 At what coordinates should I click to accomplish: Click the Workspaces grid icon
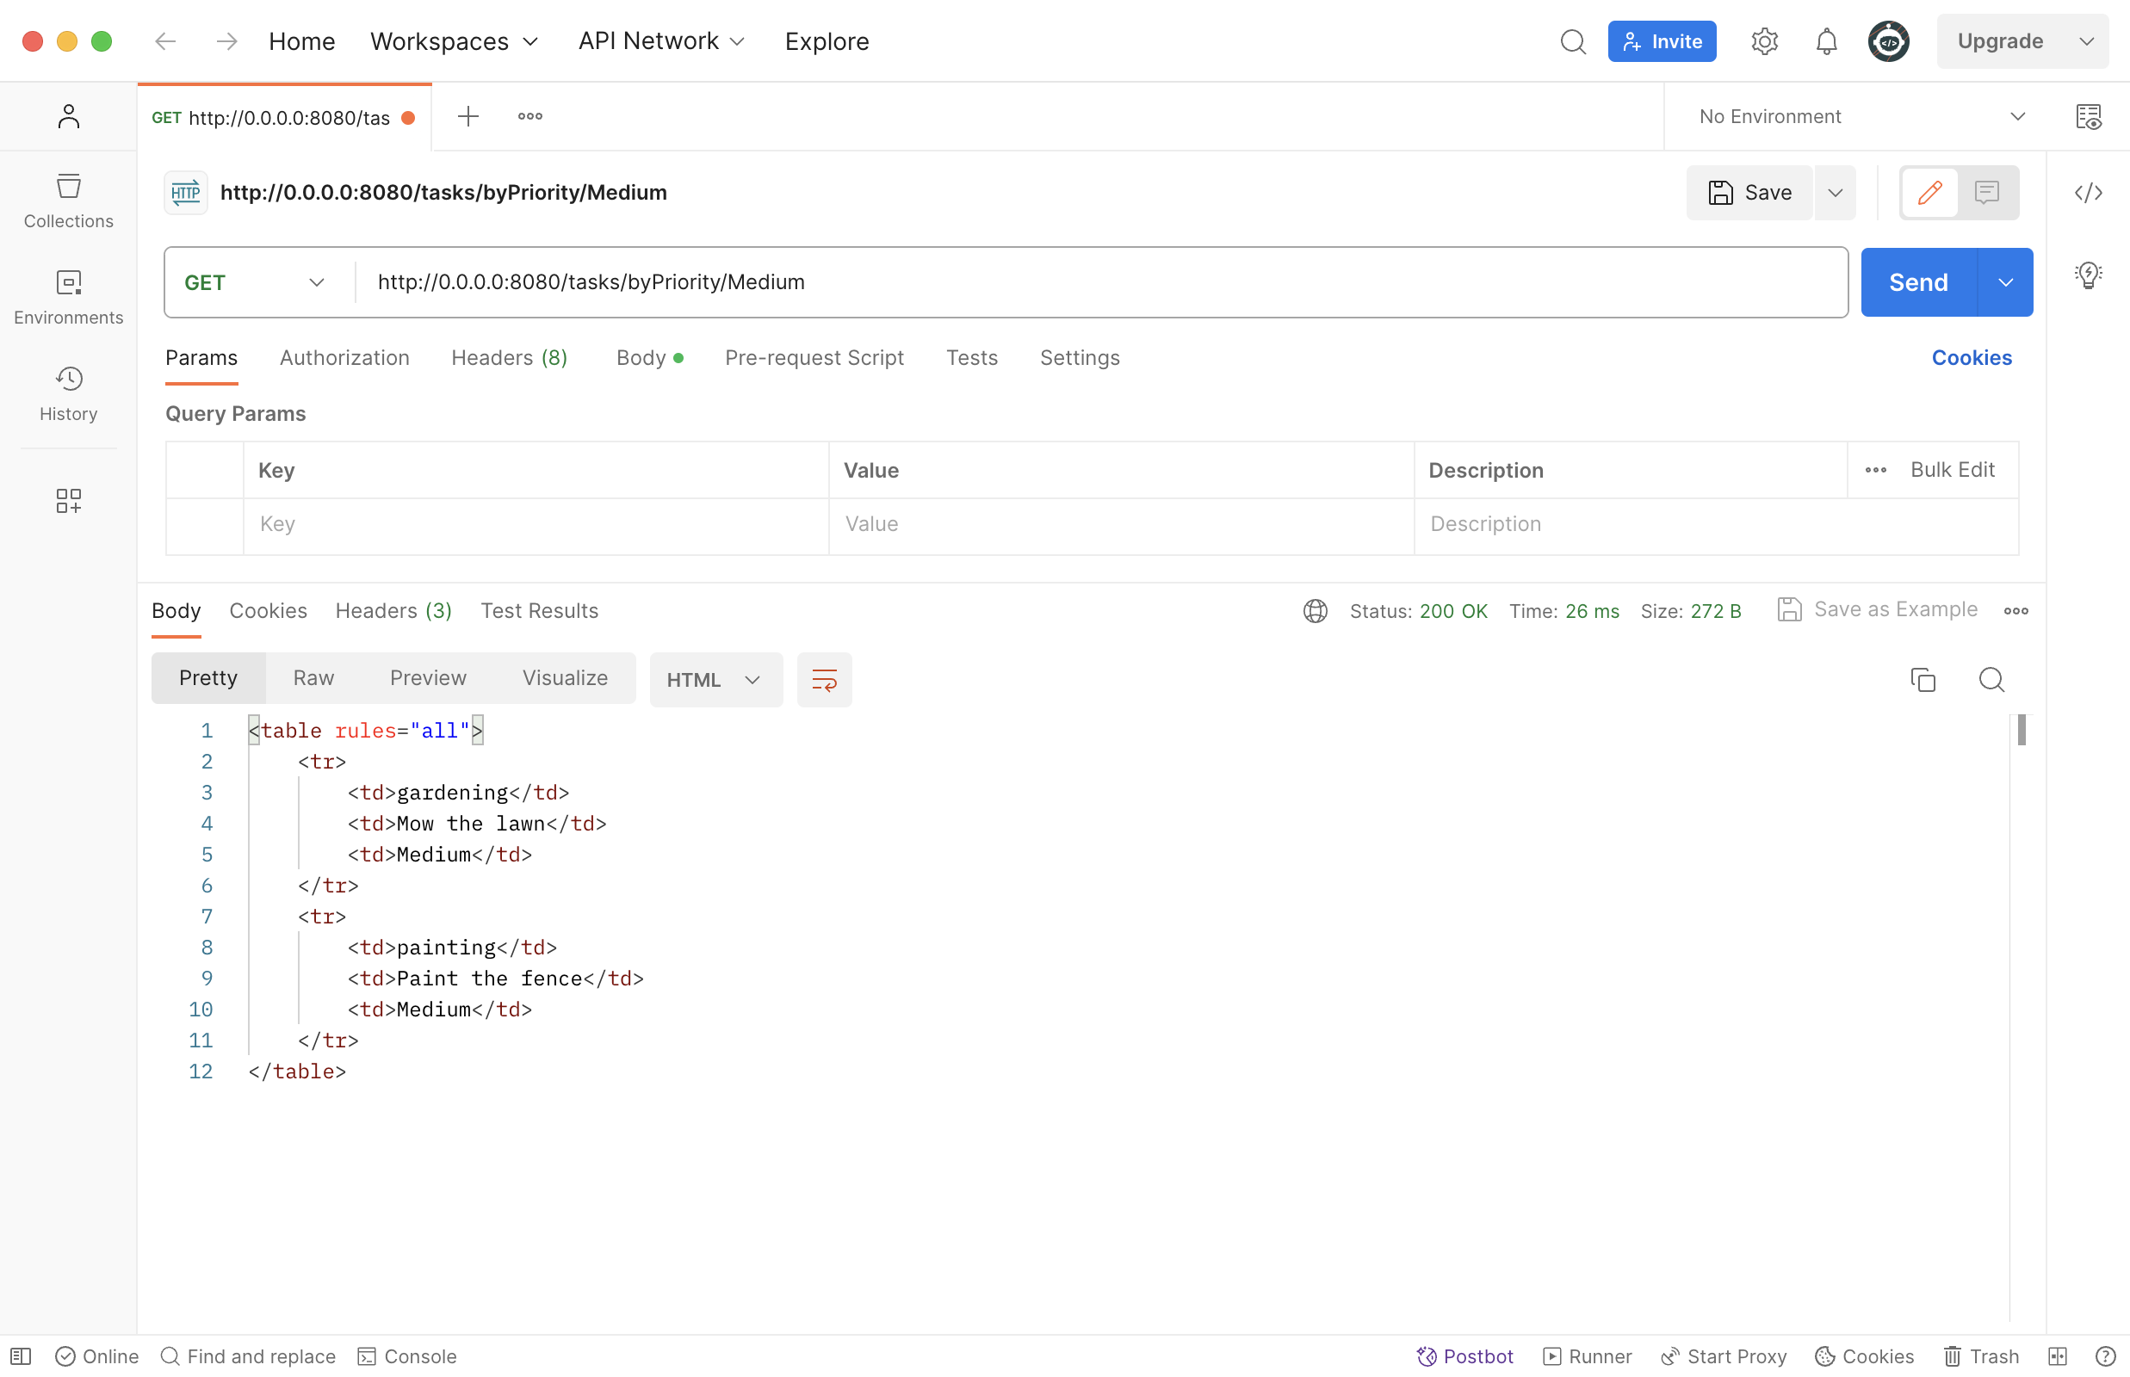pyautogui.click(x=68, y=502)
